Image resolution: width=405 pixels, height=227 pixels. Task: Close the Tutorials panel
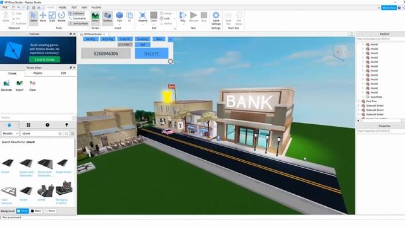tap(75, 34)
